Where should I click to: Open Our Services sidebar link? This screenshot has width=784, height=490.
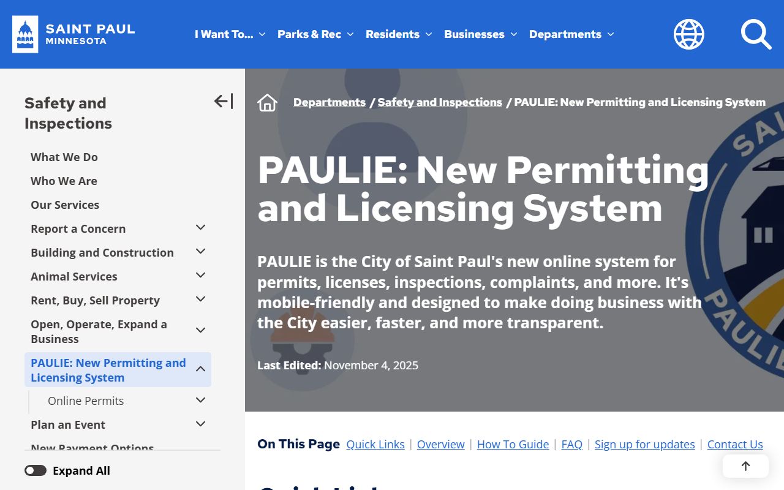65,205
